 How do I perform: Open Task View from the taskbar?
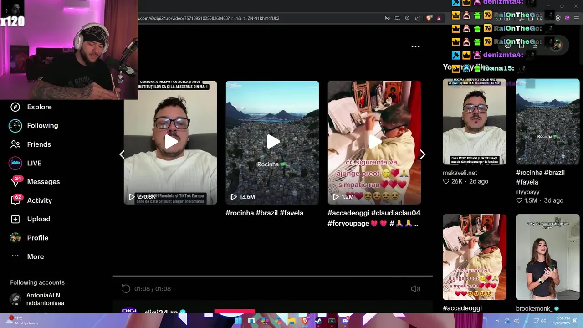click(x=251, y=321)
